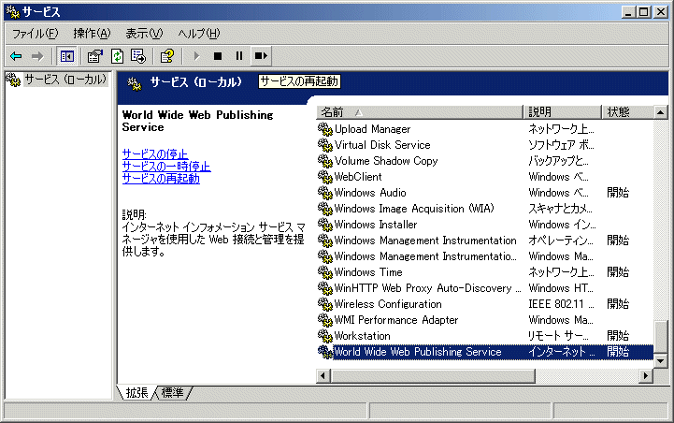Click the vertical scrollbar up arrow
674x423 pixels.
coord(661,112)
